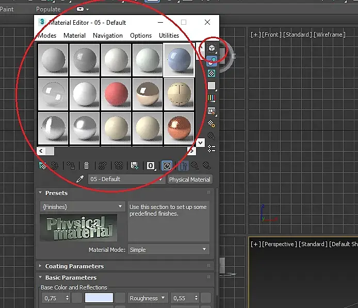Toggle Show Shaded Material in Viewport
This screenshot has width=358, height=308.
(x=167, y=166)
